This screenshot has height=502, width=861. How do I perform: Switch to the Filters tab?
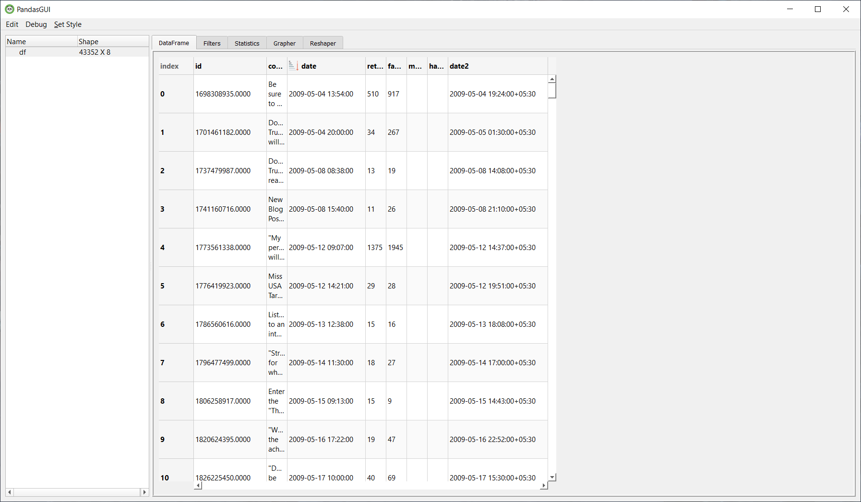pyautogui.click(x=212, y=43)
